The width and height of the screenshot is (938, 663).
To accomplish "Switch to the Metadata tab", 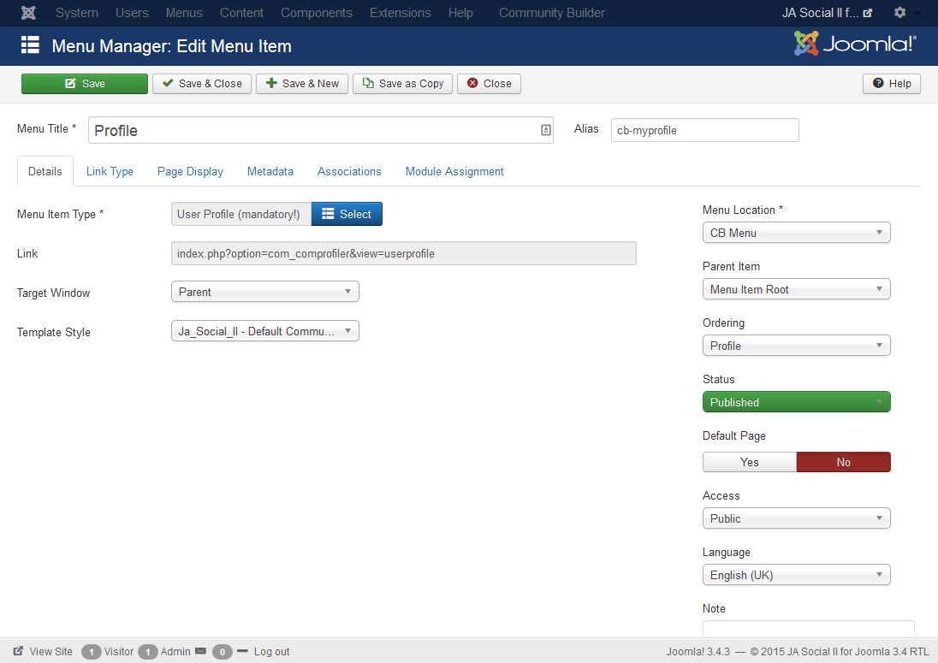I will click(x=270, y=172).
